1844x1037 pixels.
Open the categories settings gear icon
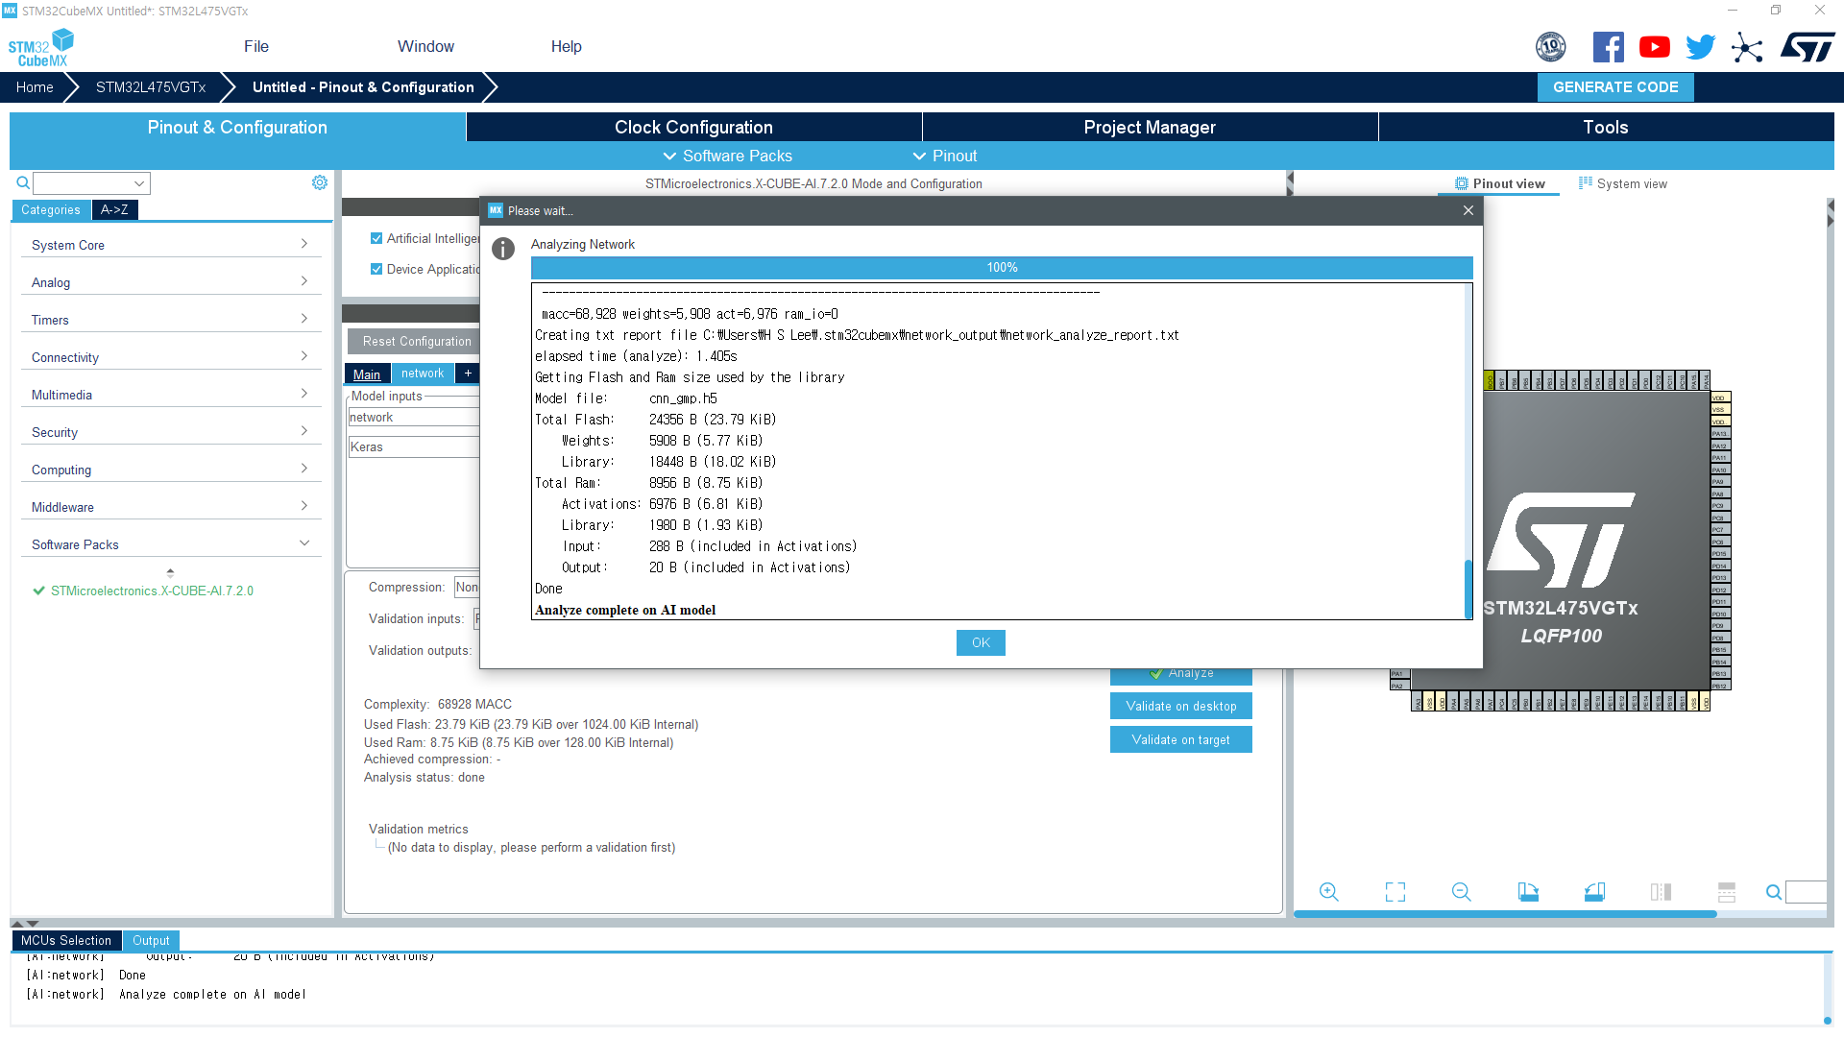[320, 182]
